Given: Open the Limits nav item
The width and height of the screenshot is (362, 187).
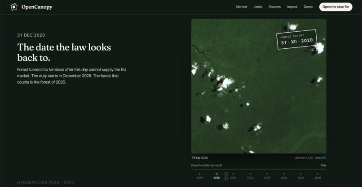Looking at the screenshot, I should (258, 7).
